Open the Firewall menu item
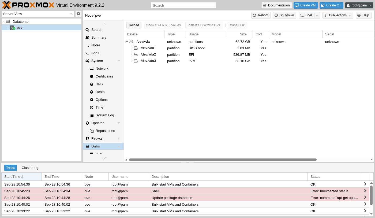 point(103,139)
